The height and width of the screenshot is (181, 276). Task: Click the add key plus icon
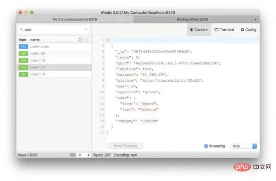[86, 40]
